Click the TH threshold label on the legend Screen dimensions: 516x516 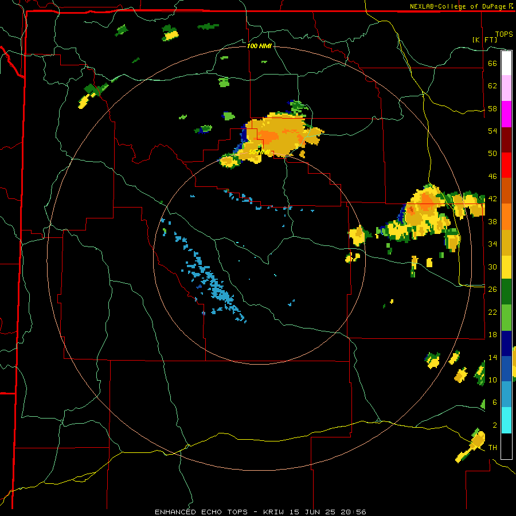click(492, 448)
